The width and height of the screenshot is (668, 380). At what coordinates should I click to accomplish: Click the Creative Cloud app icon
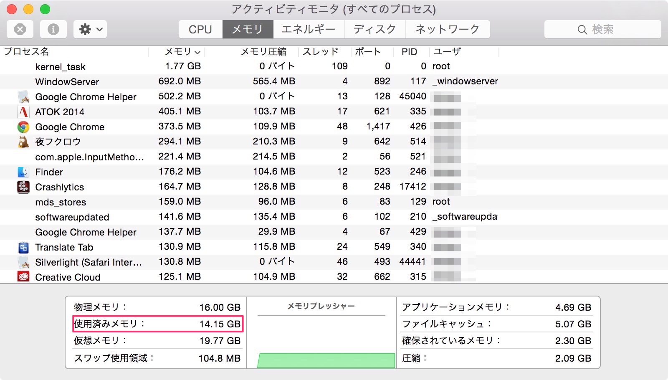(23, 276)
